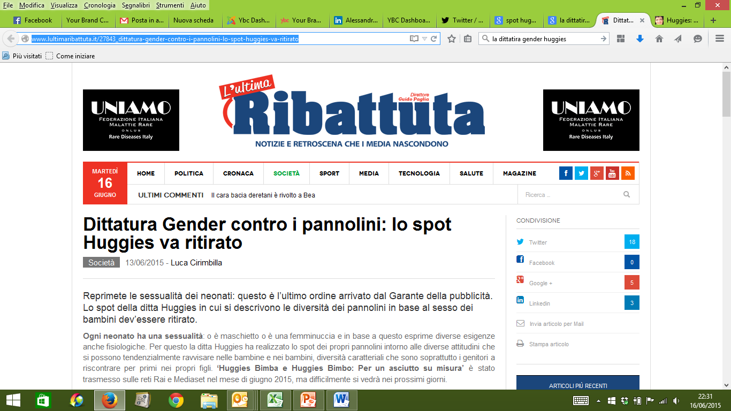Open the Visualizza menu
Screen dimensions: 731x411
coord(64,5)
